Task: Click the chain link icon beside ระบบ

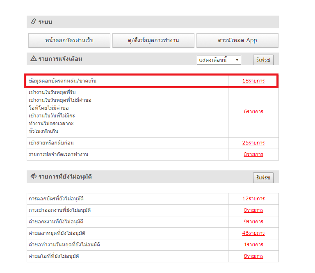Action: point(34,22)
